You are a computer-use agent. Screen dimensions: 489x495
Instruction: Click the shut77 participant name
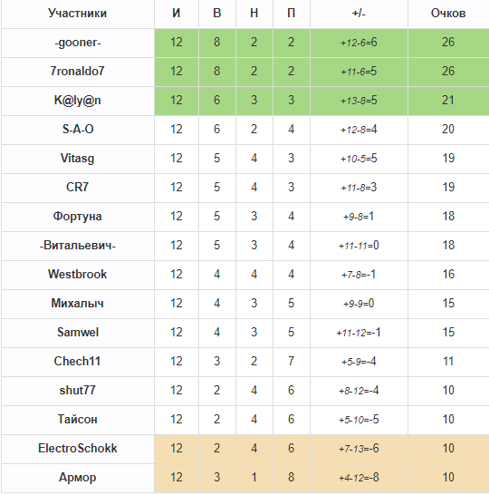pyautogui.click(x=78, y=391)
